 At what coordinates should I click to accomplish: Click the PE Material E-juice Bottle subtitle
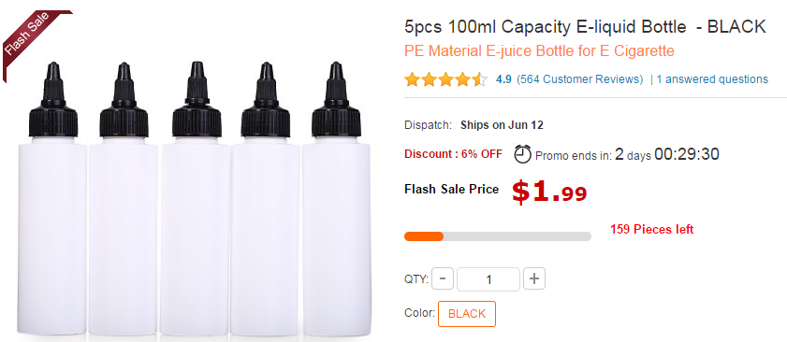[x=539, y=51]
